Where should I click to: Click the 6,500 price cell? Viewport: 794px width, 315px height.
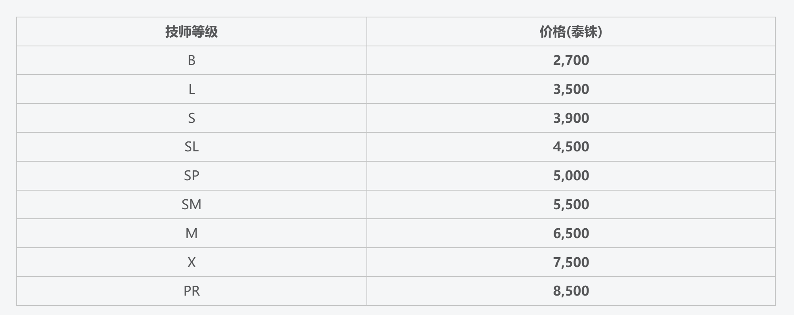[571, 233]
